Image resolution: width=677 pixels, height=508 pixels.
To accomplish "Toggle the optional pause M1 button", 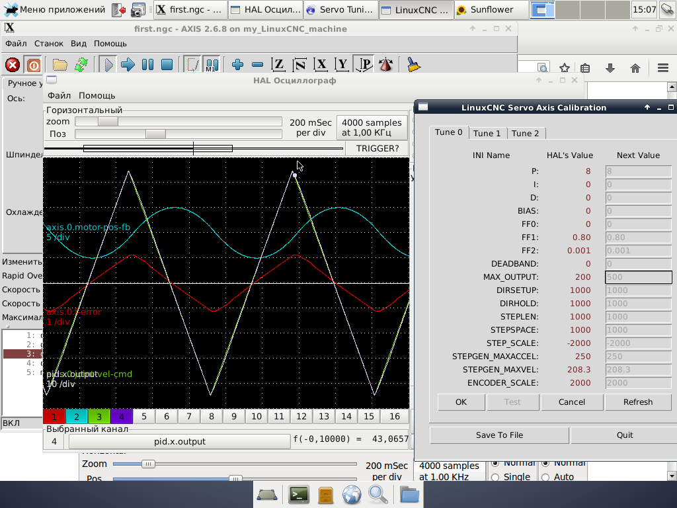I will click(x=212, y=65).
